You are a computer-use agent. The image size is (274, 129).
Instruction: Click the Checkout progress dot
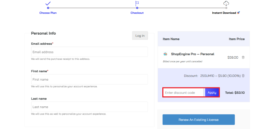pos(137,8)
